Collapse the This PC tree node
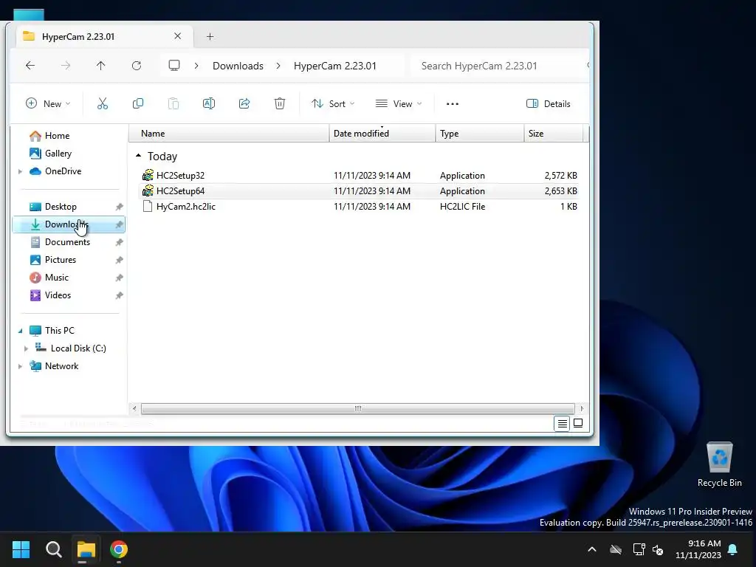 pos(20,331)
